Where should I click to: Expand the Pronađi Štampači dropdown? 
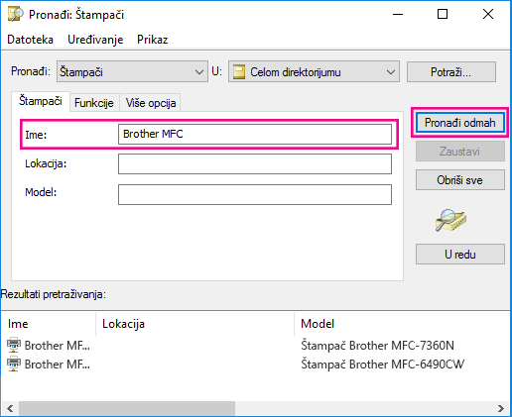pyautogui.click(x=132, y=71)
